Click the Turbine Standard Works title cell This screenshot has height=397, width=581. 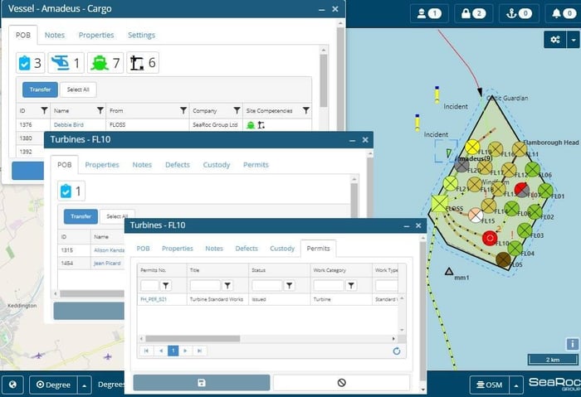click(217, 299)
